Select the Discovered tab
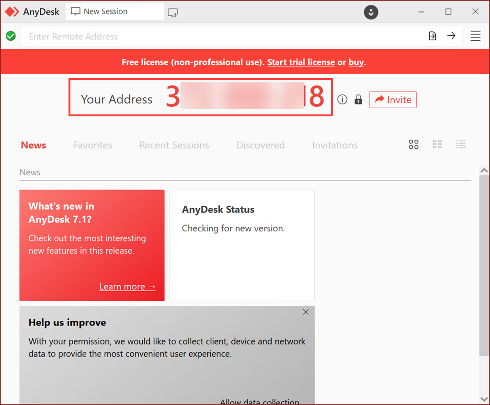The width and height of the screenshot is (490, 405). point(260,145)
